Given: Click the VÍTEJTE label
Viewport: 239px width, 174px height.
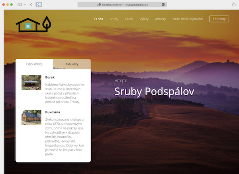Looking at the screenshot, I should 121,81.
